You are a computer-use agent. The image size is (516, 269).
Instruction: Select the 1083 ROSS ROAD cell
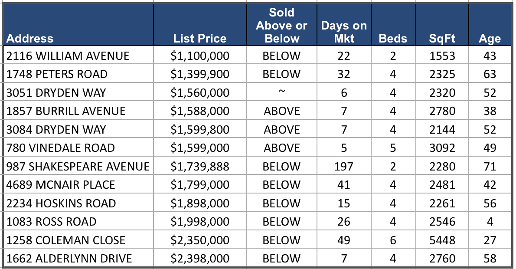[x=52, y=222]
